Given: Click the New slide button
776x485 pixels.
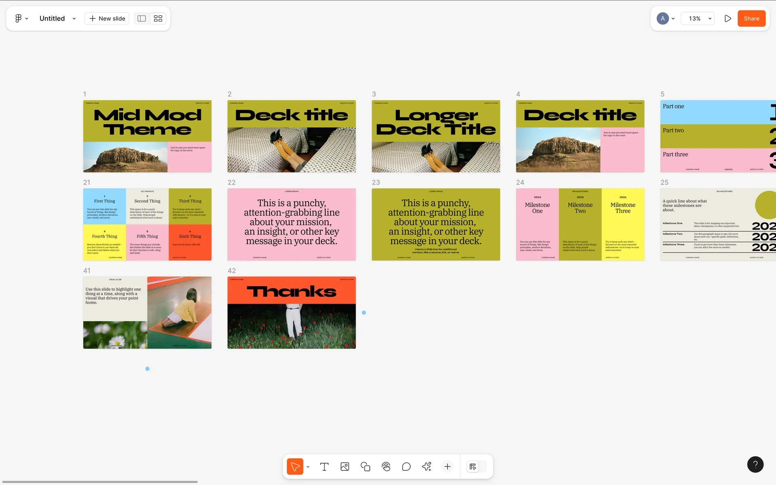Looking at the screenshot, I should [107, 19].
